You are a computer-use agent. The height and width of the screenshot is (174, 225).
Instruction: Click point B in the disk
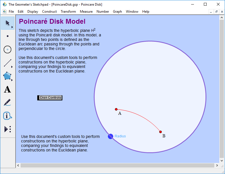click(x=160, y=132)
